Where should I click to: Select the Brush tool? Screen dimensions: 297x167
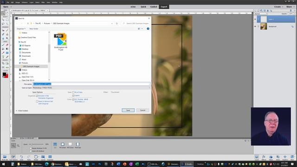coord(3,45)
